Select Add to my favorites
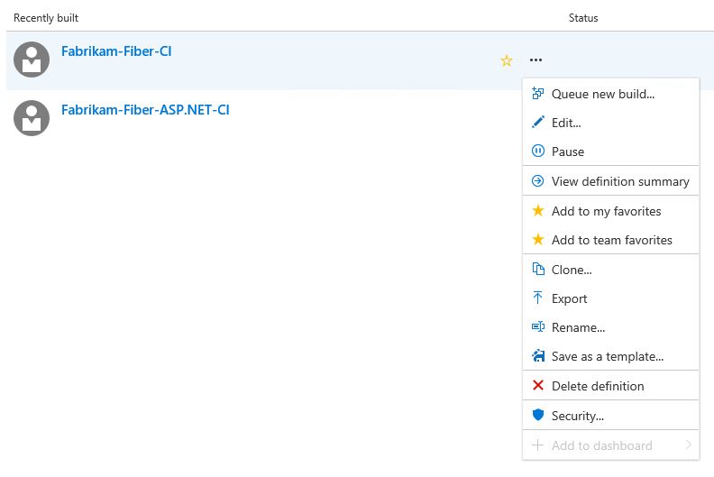This screenshot has height=477, width=714. 610,211
